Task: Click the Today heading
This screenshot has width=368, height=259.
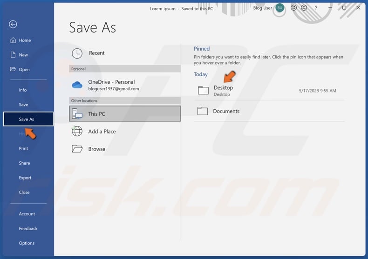Action: [201, 74]
